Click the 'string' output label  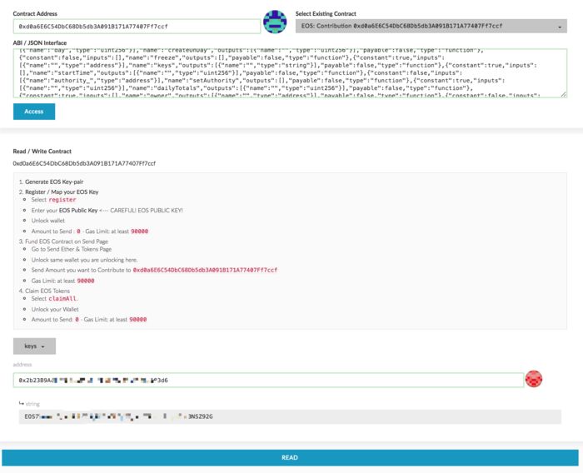(x=32, y=404)
